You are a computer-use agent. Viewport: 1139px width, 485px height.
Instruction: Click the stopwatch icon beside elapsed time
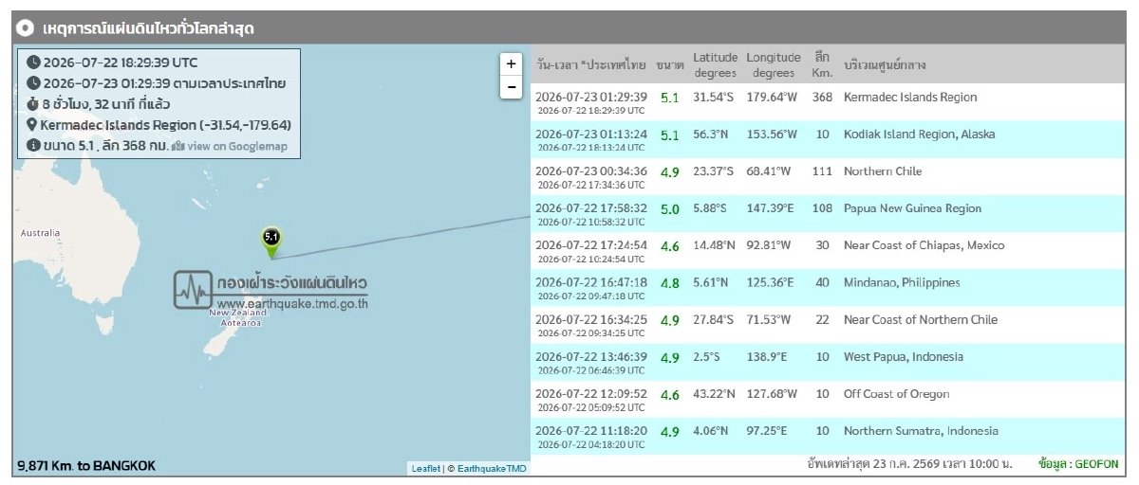click(34, 104)
